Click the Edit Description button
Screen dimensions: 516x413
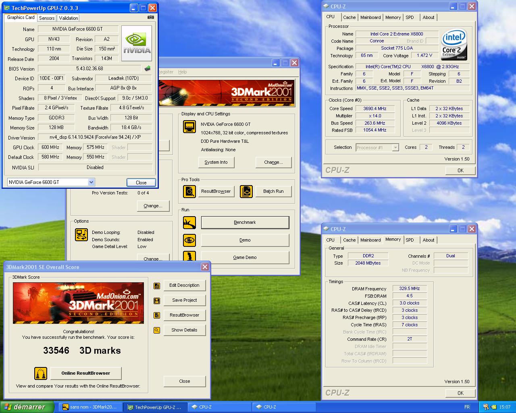(x=185, y=286)
